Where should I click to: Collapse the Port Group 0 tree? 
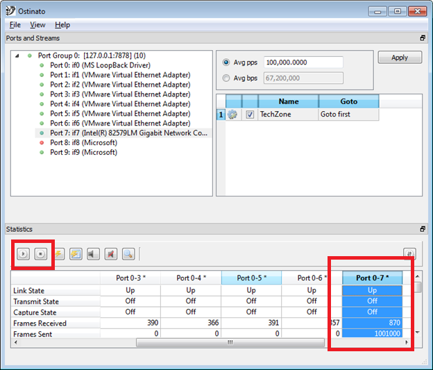click(x=17, y=56)
